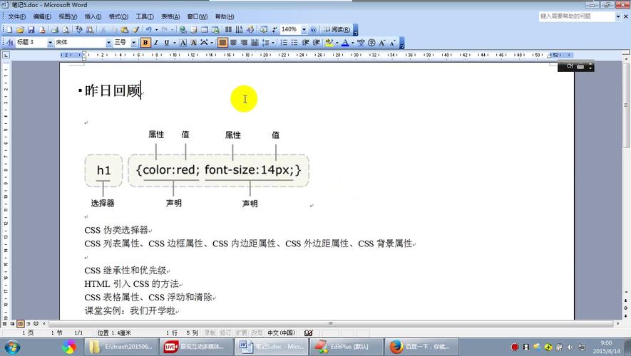Apply character border to text
The width and height of the screenshot is (631, 356).
183,42
